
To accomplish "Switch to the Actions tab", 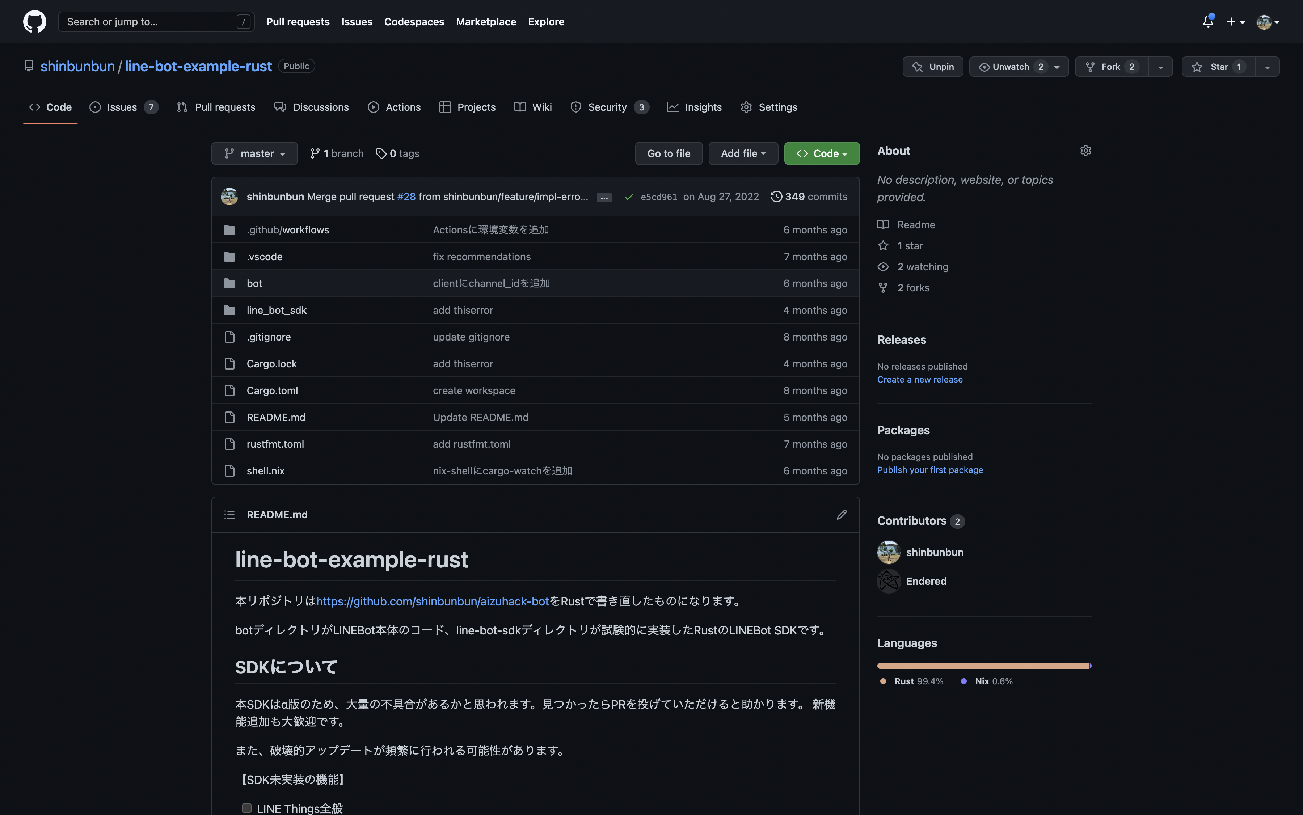I will coord(394,107).
